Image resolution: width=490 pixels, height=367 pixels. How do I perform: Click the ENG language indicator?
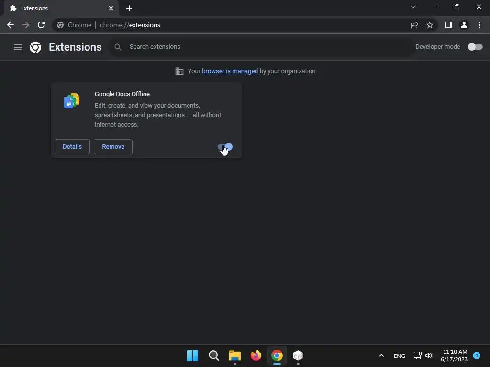tap(400, 356)
